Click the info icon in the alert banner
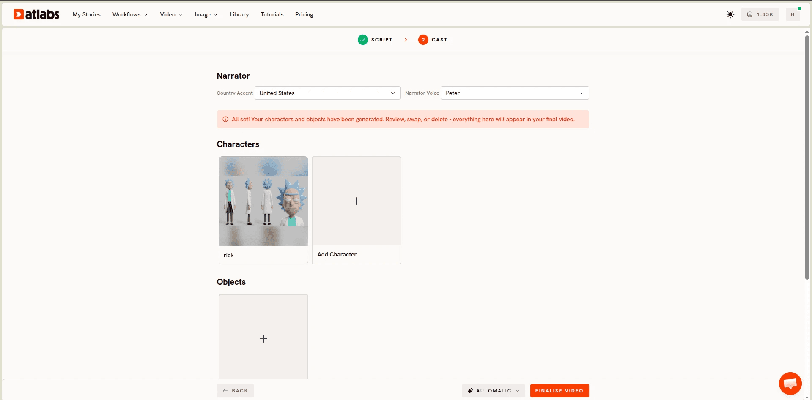Image resolution: width=812 pixels, height=400 pixels. click(225, 119)
